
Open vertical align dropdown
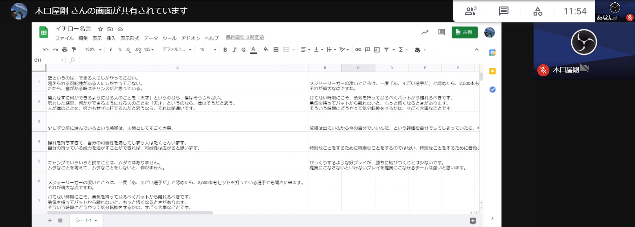point(318,49)
